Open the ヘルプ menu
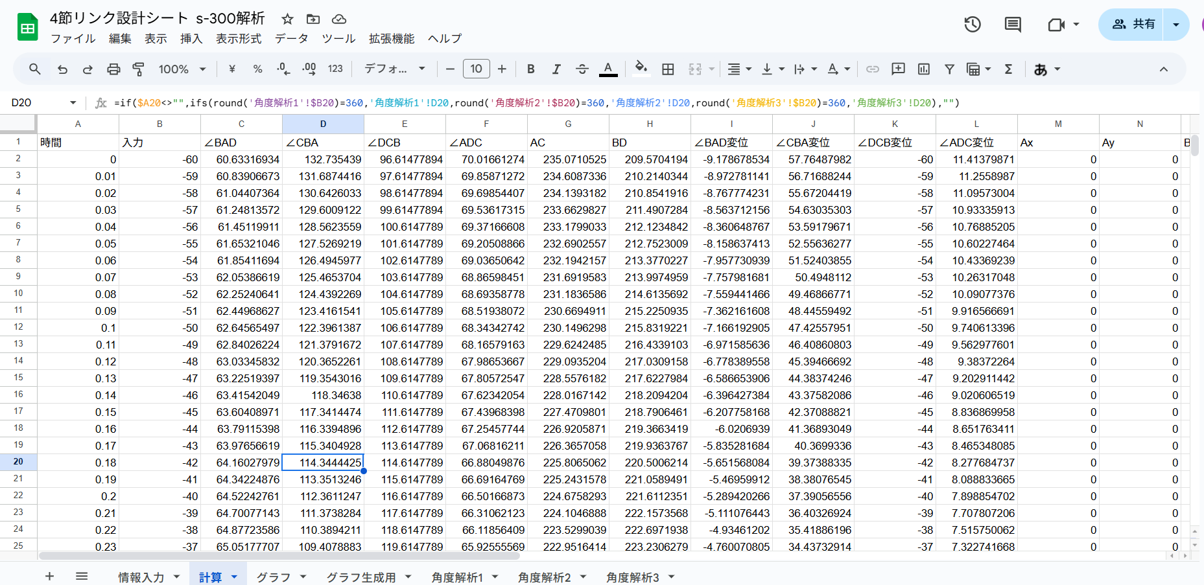Viewport: 1204px width, 585px height. coord(445,39)
